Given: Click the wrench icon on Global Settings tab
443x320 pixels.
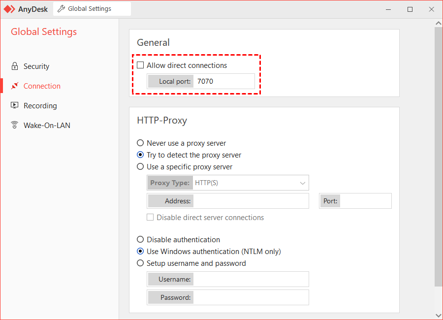Looking at the screenshot, I should click(x=62, y=9).
